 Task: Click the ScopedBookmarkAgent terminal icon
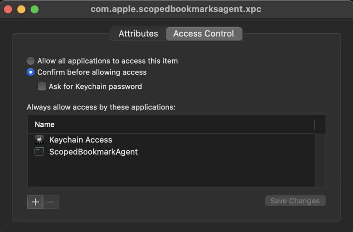click(39, 152)
